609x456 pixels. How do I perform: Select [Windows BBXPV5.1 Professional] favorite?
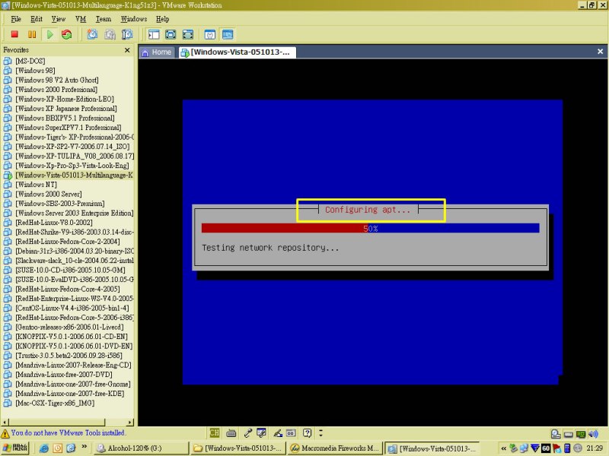[x=65, y=118]
